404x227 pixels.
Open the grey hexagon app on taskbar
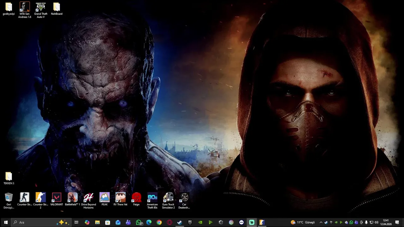pyautogui.click(x=221, y=222)
